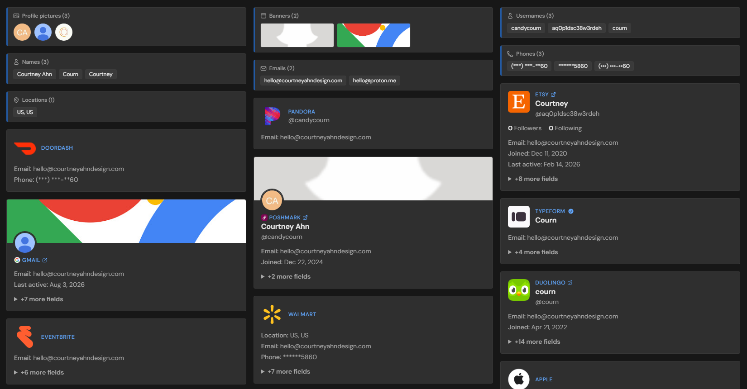The height and width of the screenshot is (389, 747).
Task: Click the Google icon beside Gmail
Action: [x=17, y=260]
